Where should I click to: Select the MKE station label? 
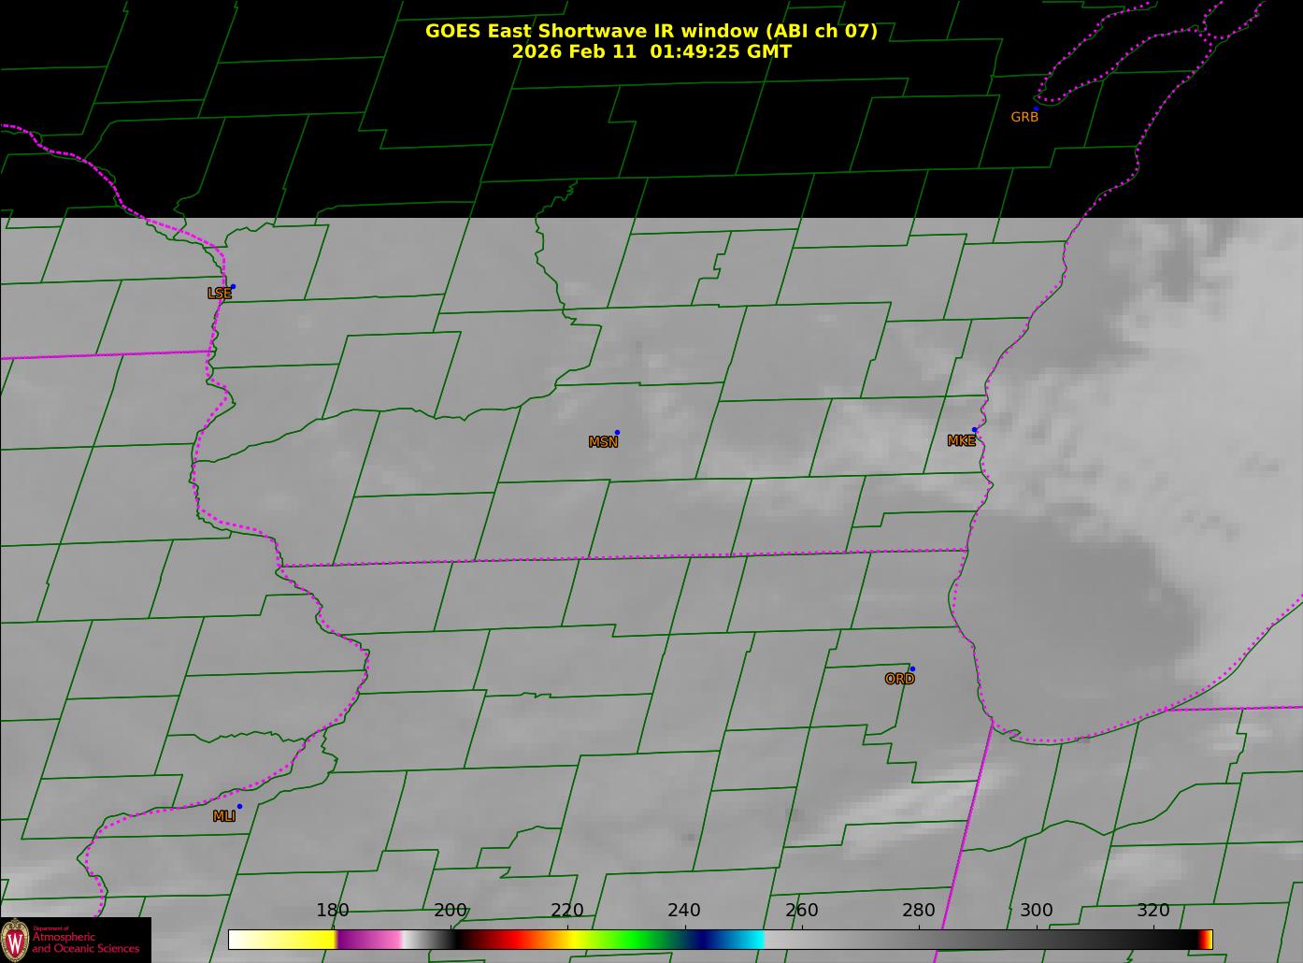[x=961, y=441]
